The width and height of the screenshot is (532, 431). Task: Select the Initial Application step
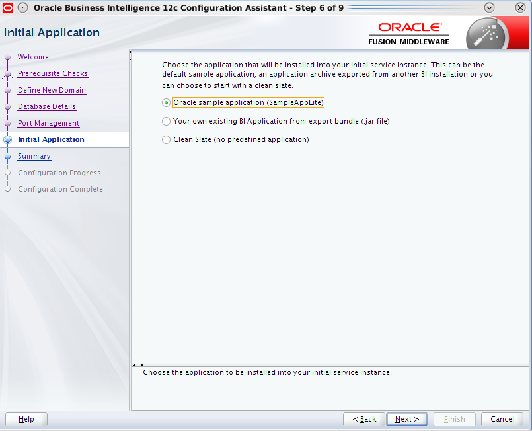51,140
